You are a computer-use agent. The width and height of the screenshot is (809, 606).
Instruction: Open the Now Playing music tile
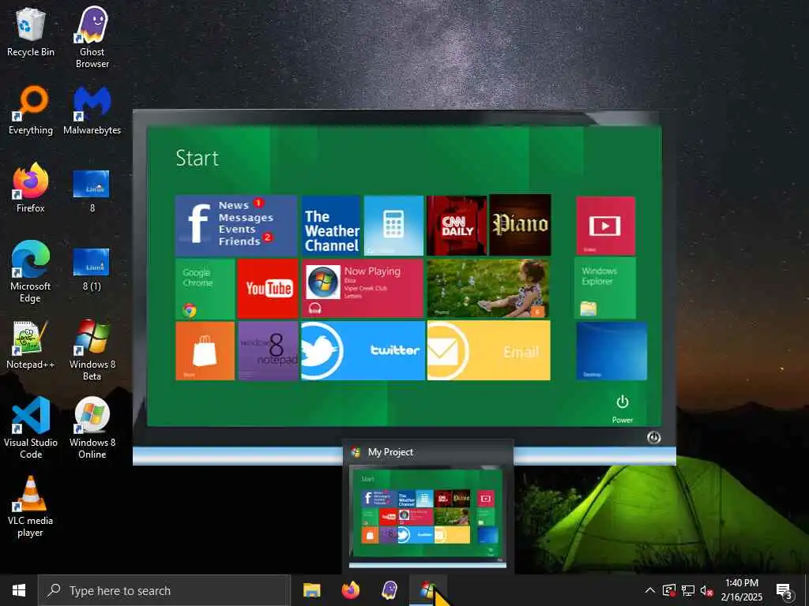point(362,289)
